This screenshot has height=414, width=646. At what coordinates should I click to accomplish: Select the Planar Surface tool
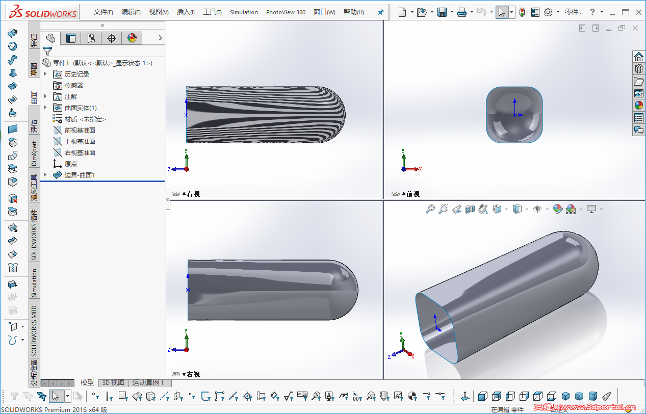(x=13, y=129)
